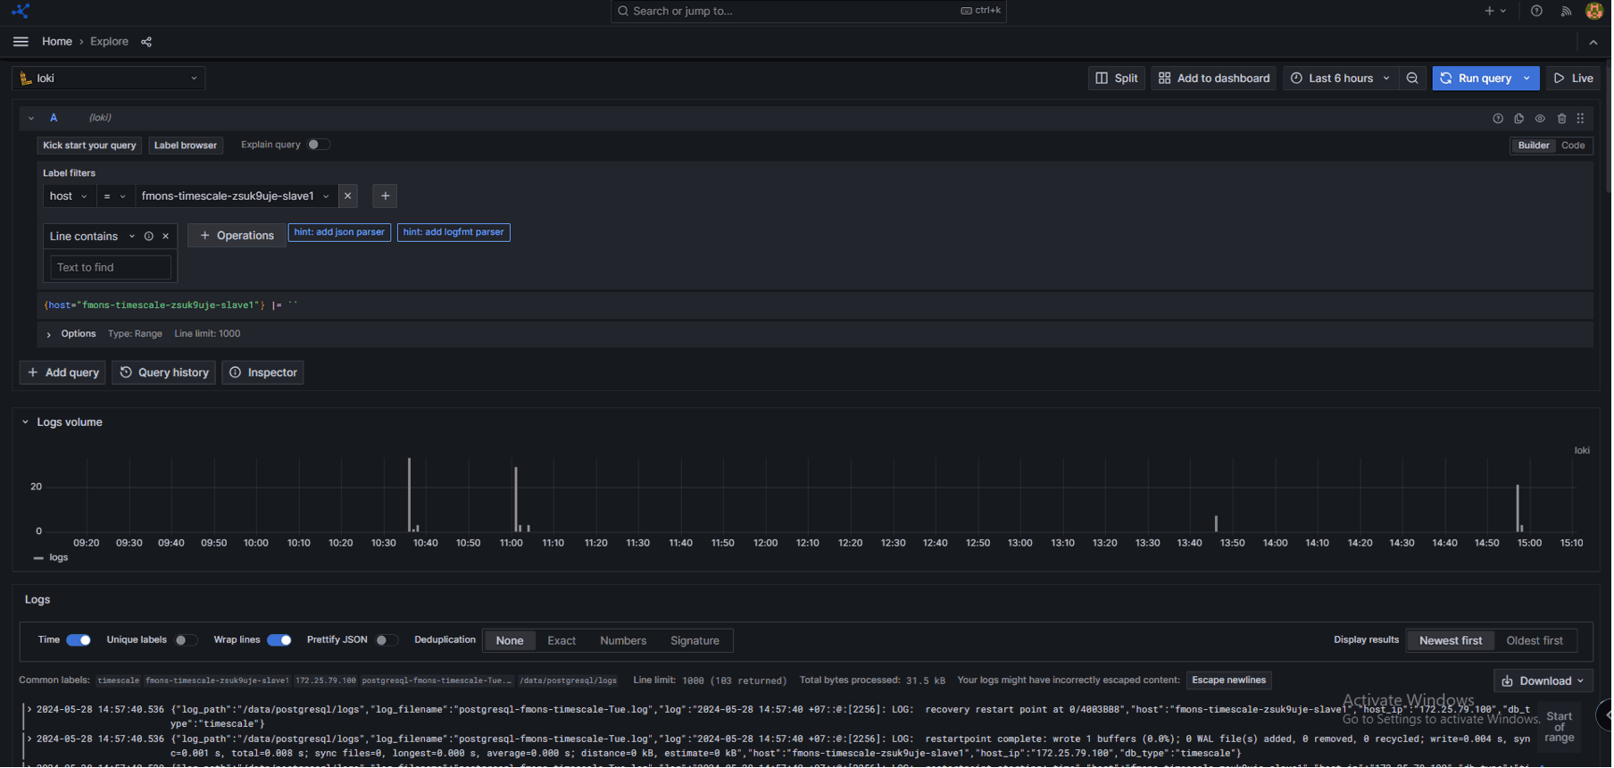This screenshot has height=768, width=1614.
Task: Click the share shortened link icon
Action: (x=146, y=42)
